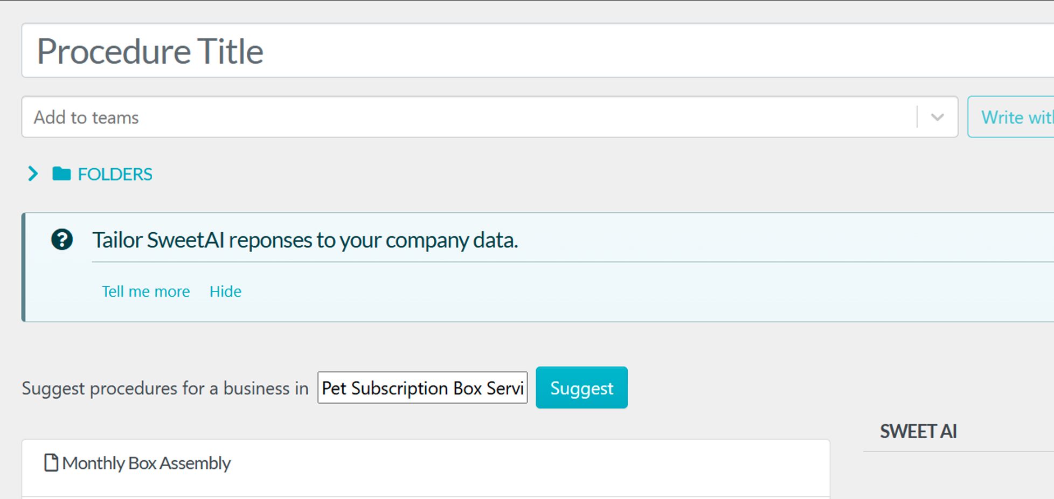Click the teams dropdown chevron arrow
The width and height of the screenshot is (1054, 499).
tap(937, 117)
